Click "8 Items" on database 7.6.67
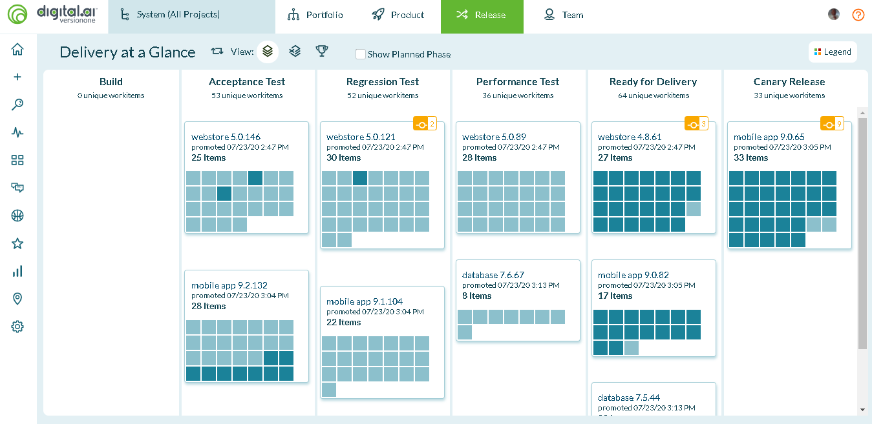Viewport: 872px width, 424px height. click(x=477, y=296)
